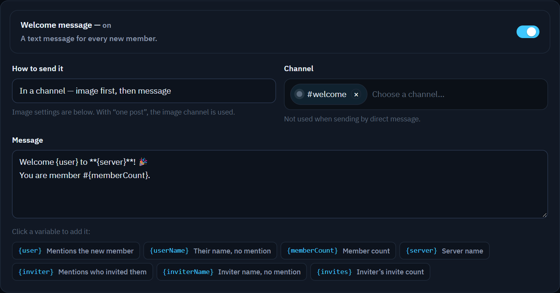Click the Message text area resize handle
Viewport: 560px width, 293px height.
pyautogui.click(x=544, y=215)
